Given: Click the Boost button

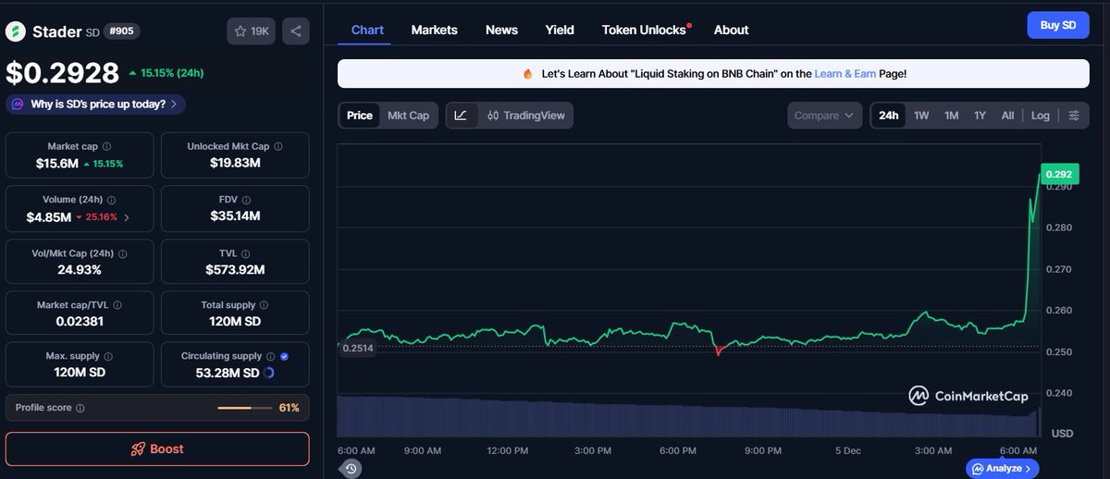Looking at the screenshot, I should pyautogui.click(x=157, y=449).
